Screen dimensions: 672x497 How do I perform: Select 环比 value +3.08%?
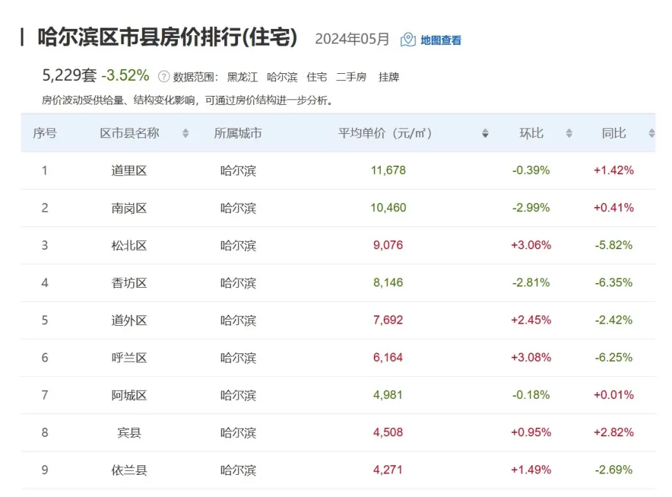[x=531, y=357]
